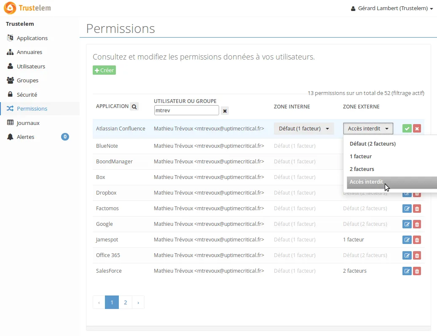Click Atlassian Confluence application name

[x=121, y=129]
